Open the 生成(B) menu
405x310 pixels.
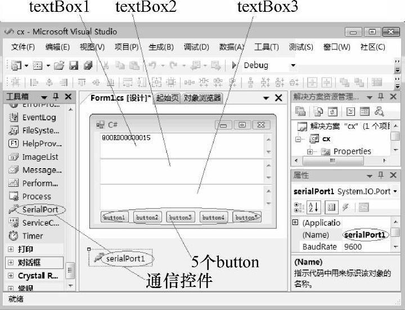click(x=161, y=47)
